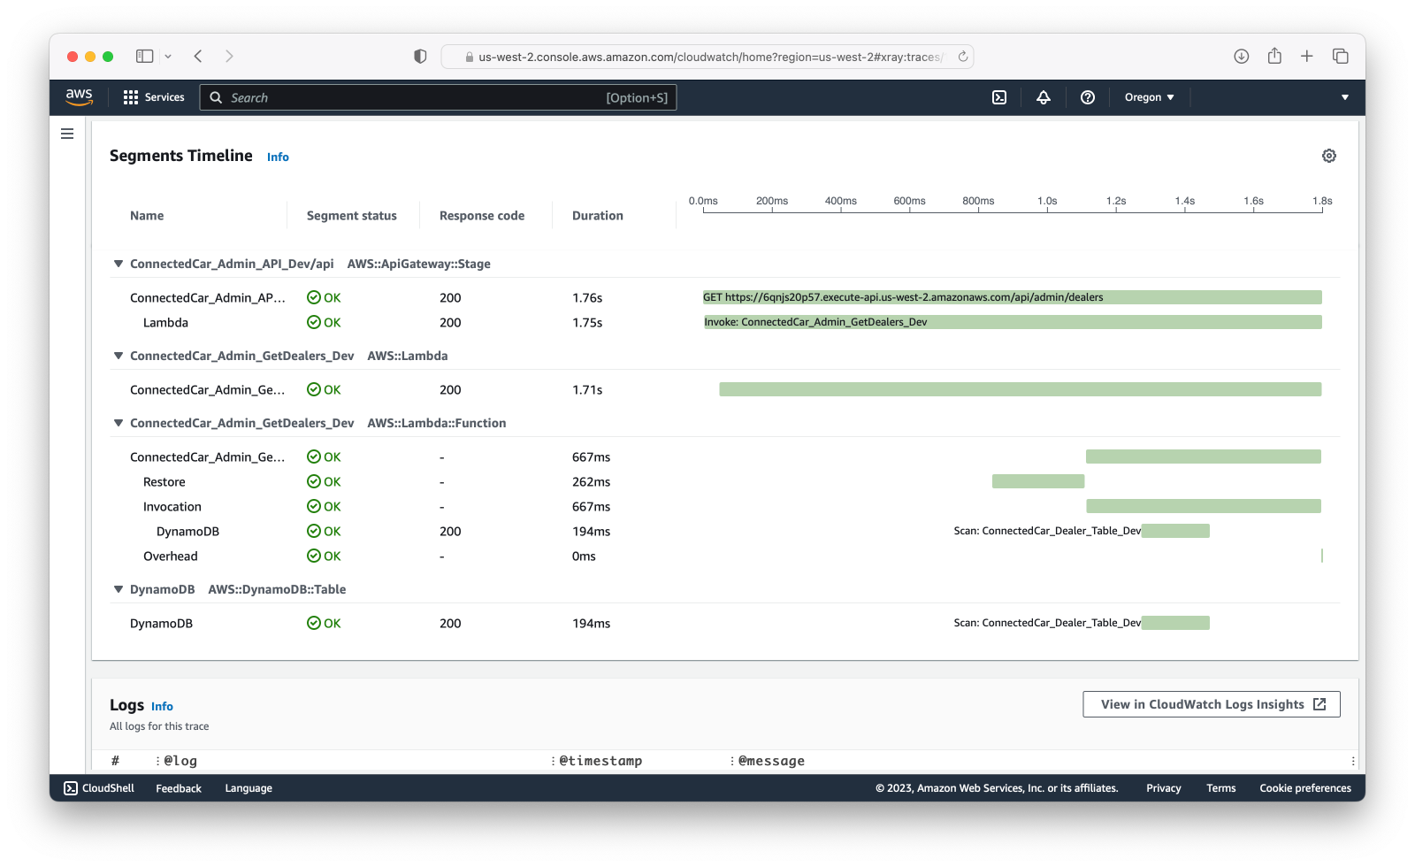The image size is (1415, 867).
Task: Click the Info link next to Logs
Action: point(162,706)
